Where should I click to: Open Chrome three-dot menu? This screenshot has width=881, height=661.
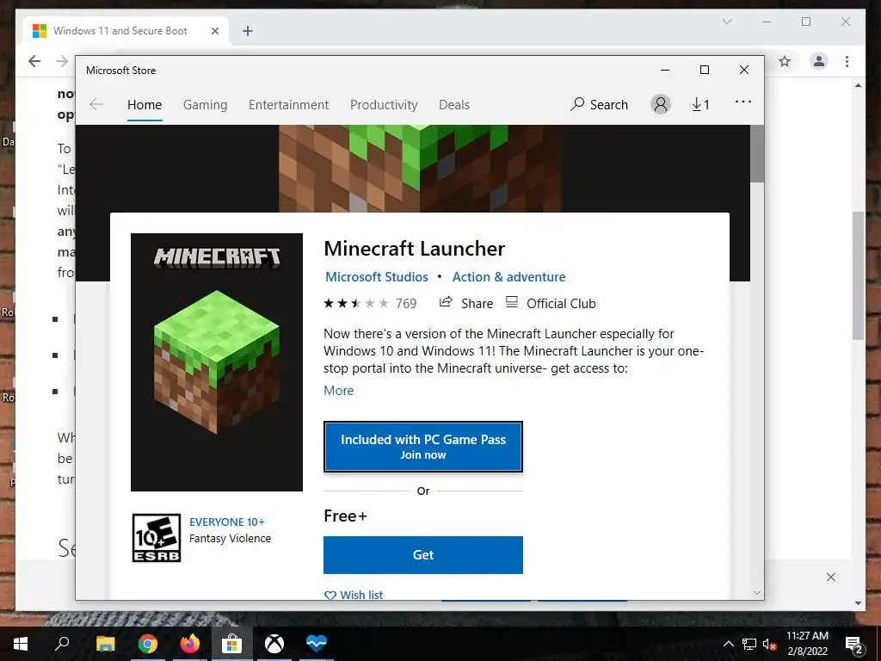click(847, 61)
